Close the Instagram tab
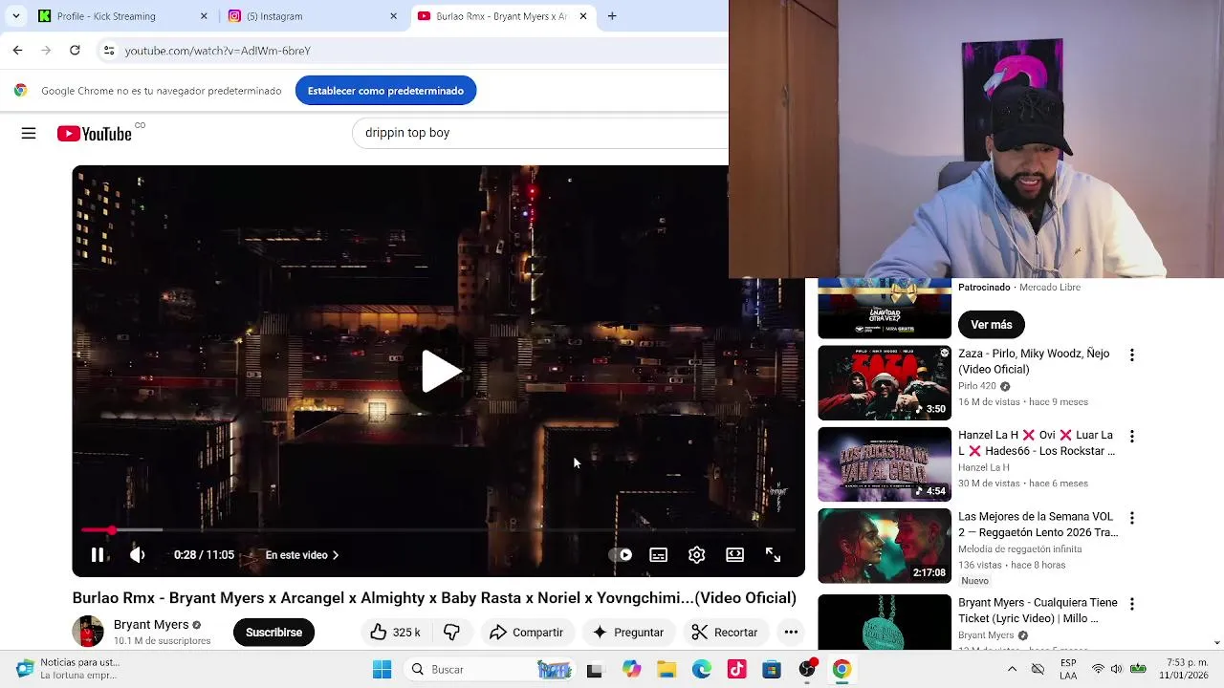Image resolution: width=1224 pixels, height=688 pixels. tap(393, 16)
